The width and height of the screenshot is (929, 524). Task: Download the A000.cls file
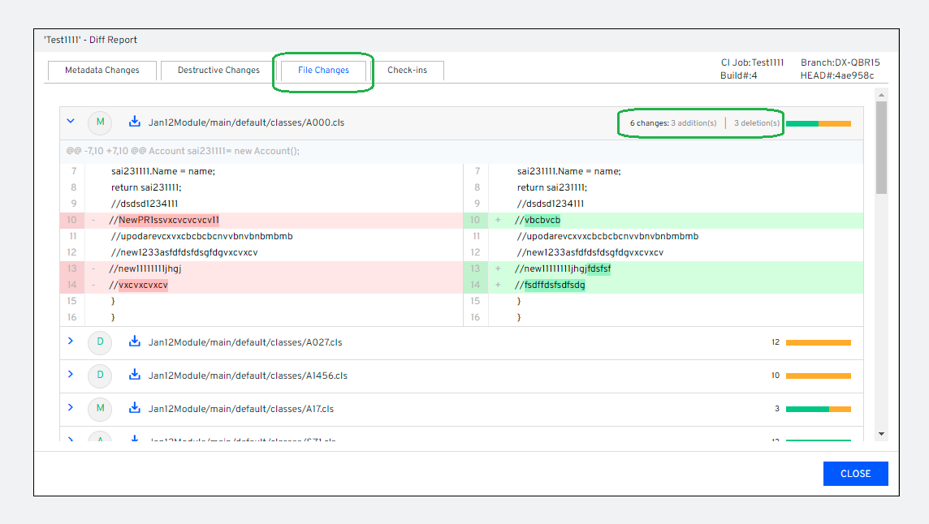coord(135,122)
